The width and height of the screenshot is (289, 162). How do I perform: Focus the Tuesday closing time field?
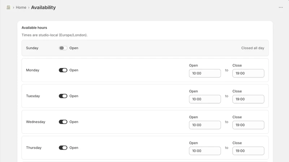coord(248,99)
